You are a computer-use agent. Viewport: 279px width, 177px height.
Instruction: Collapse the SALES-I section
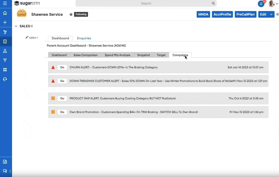point(16,26)
